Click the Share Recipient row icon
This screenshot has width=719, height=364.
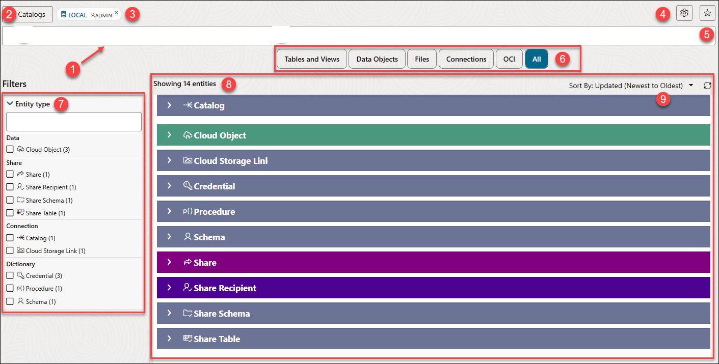click(188, 288)
